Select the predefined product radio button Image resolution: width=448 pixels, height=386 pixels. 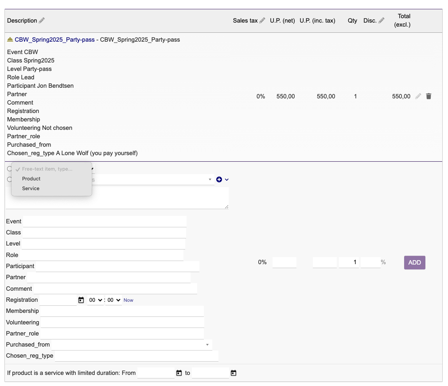point(9,179)
